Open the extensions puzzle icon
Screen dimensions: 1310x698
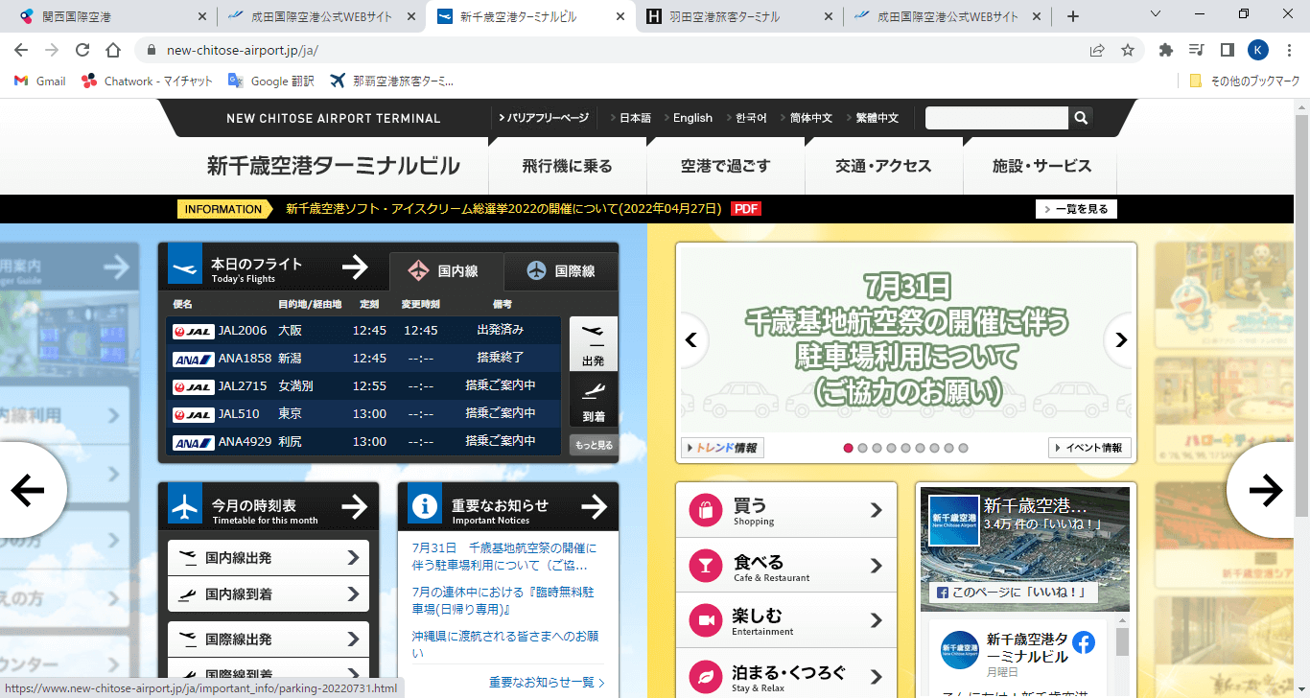1166,50
